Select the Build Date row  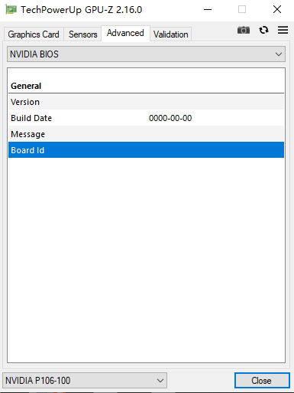point(146,118)
